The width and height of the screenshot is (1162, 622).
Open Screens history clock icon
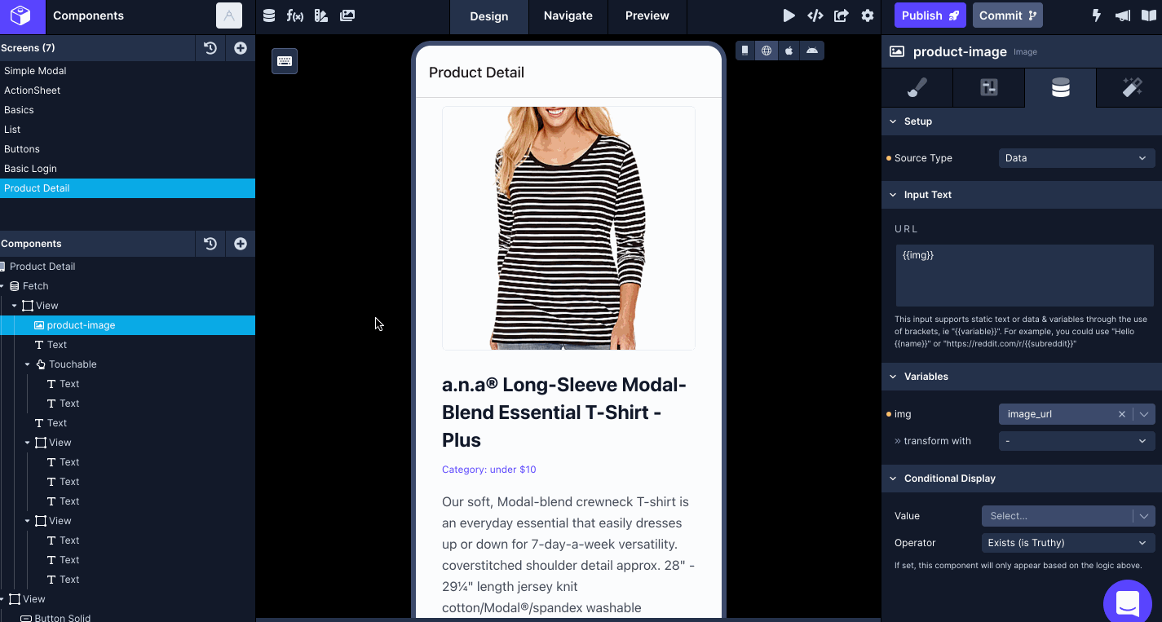coord(210,48)
